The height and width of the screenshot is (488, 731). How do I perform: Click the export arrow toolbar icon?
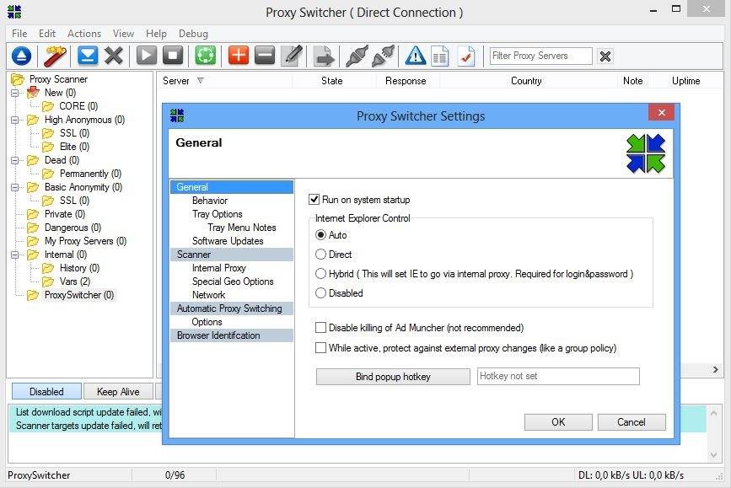point(324,56)
